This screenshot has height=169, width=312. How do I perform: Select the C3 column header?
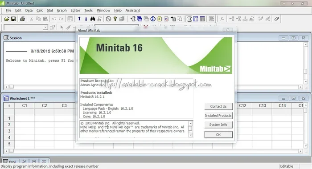64,106
